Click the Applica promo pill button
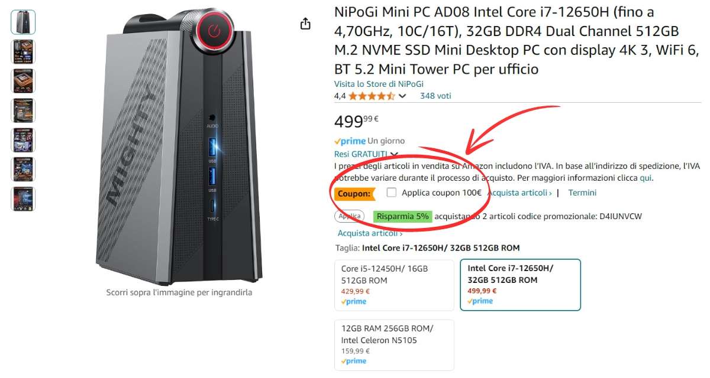The image size is (710, 378). point(350,217)
